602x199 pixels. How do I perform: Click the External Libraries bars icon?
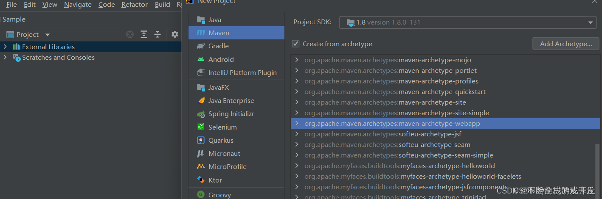(x=17, y=47)
